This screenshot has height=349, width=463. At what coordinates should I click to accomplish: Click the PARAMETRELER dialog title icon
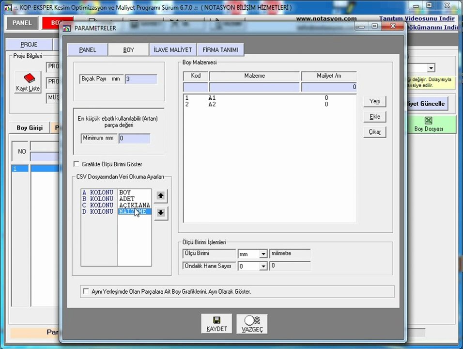(x=67, y=29)
